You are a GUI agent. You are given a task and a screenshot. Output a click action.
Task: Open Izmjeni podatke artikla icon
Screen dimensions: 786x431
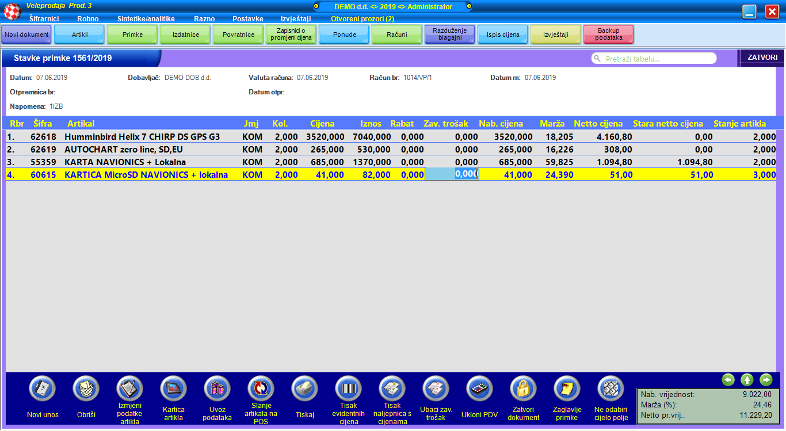(130, 389)
